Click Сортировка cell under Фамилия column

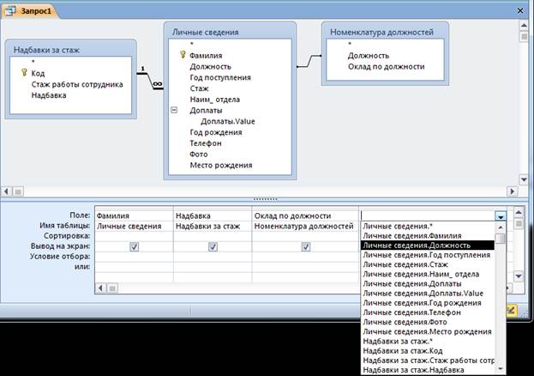(133, 236)
